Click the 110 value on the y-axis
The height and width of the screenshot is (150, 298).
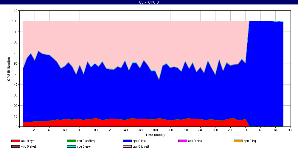(x=15, y=11)
